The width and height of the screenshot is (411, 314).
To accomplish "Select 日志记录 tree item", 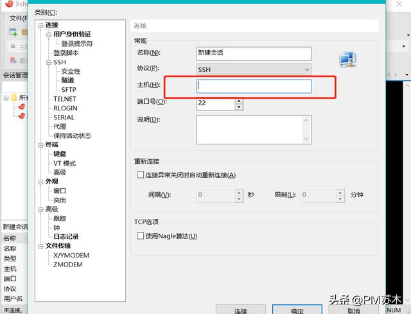I will click(x=66, y=237).
